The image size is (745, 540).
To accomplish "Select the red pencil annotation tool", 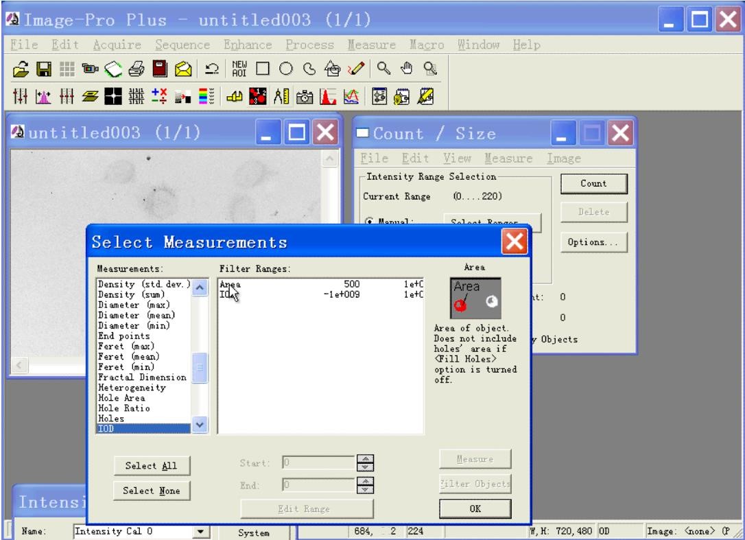I will point(356,69).
